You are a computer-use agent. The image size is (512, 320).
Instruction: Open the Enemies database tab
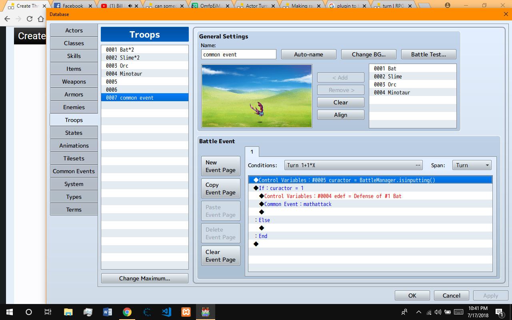point(74,107)
